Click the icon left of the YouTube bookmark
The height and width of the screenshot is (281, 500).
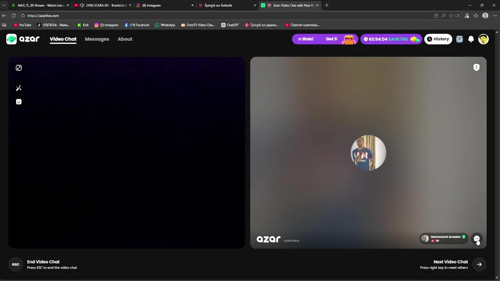tap(4, 25)
